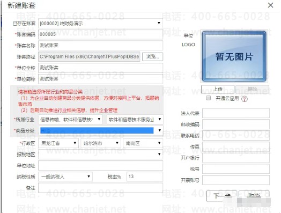Click the 取消 button
The height and width of the screenshot is (213, 281).
(x=254, y=196)
